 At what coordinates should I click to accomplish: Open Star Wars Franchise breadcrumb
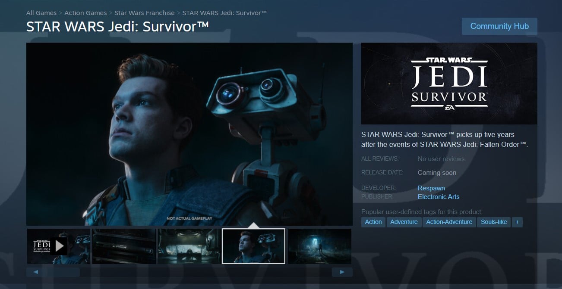coord(145,13)
